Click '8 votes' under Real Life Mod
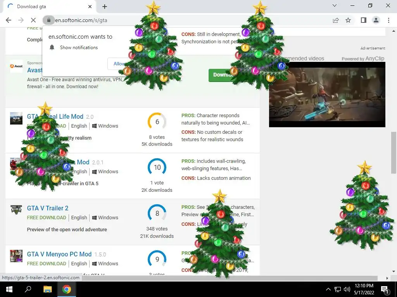This screenshot has height=297, width=397. click(157, 137)
